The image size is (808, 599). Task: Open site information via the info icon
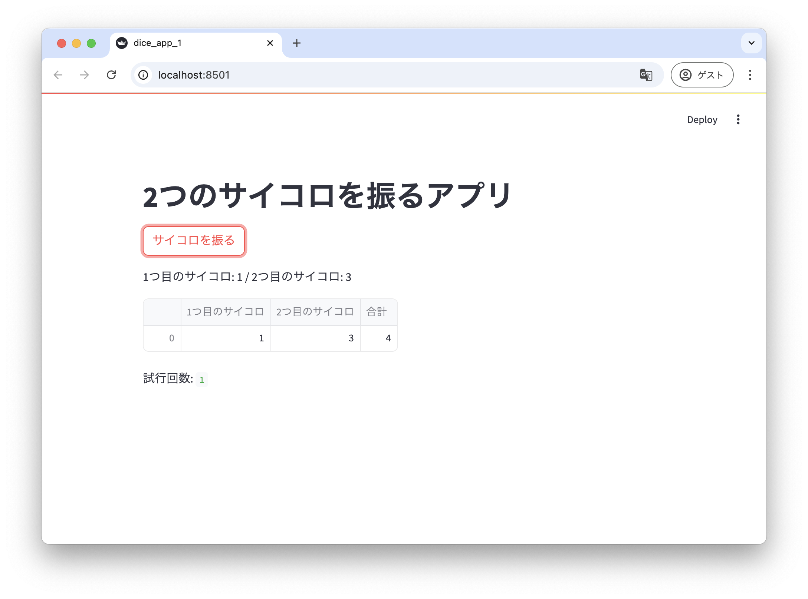(x=143, y=75)
